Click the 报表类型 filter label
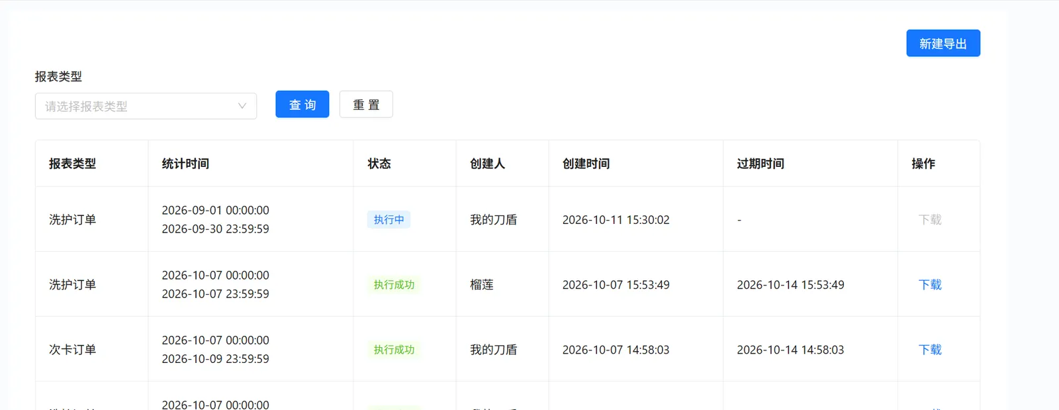Viewport: 1059px width, 410px height. (58, 77)
